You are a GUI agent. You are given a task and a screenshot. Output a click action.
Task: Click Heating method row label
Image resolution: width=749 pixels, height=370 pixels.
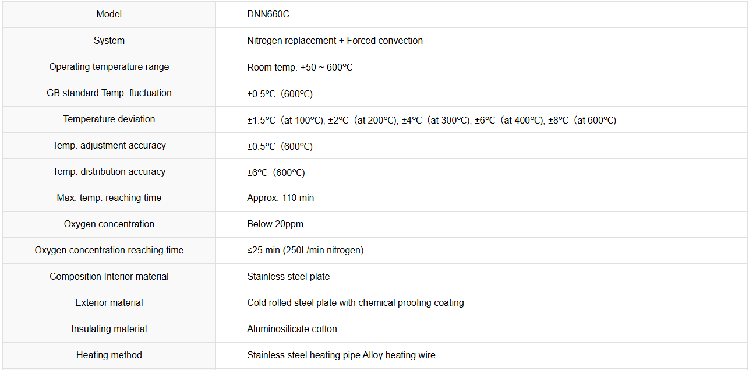(109, 355)
